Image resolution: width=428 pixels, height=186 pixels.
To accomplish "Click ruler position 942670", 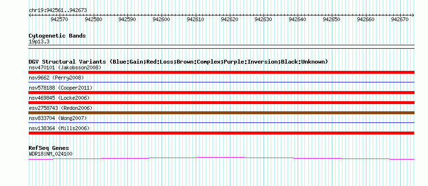I will click(400, 19).
